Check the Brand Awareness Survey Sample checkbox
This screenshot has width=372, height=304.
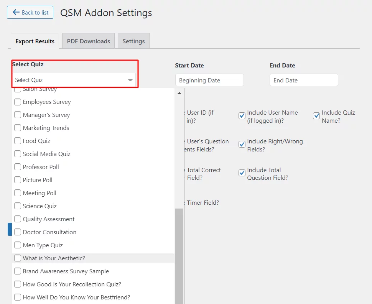(x=18, y=271)
